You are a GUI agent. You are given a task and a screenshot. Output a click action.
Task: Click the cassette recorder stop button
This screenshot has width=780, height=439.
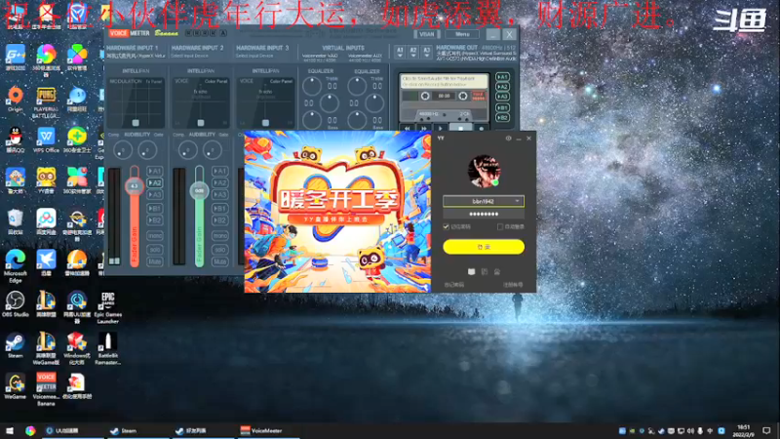tap(460, 129)
